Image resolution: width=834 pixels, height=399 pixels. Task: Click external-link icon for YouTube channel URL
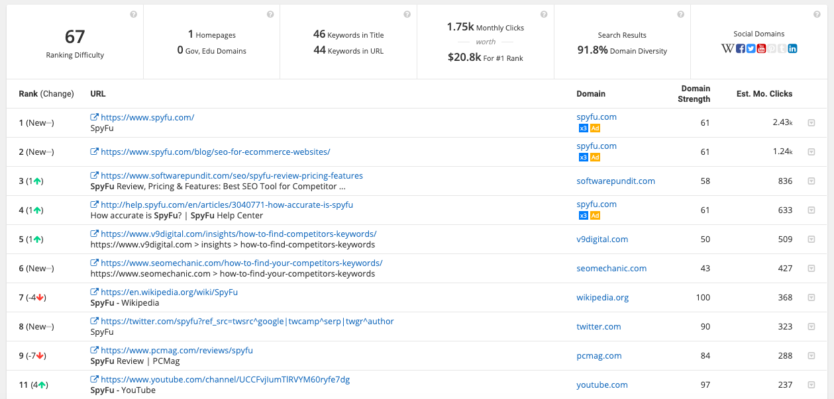point(95,380)
